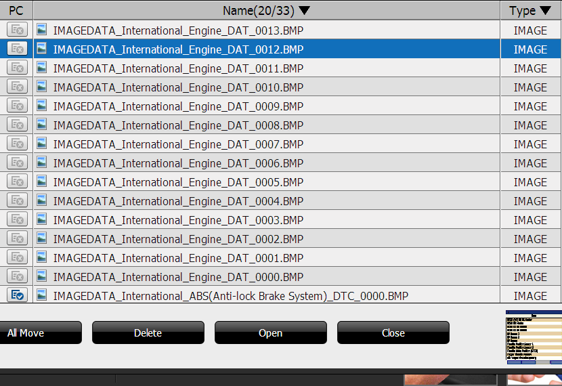The height and width of the screenshot is (386, 562).
Task: Toggle PC copy icon for Engine_DAT_0007.BMP
Action: [x=17, y=144]
